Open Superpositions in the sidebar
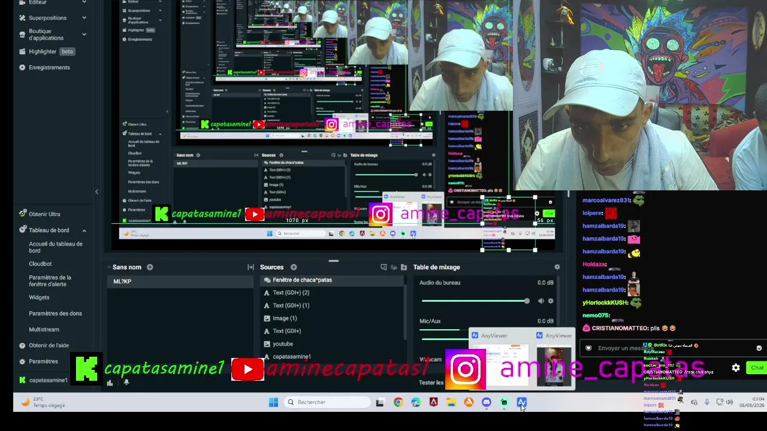767x431 pixels. point(48,18)
